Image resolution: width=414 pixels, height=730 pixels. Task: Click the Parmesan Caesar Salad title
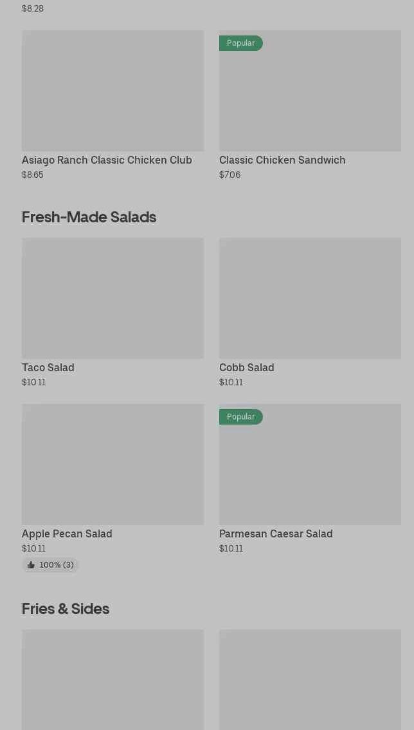tap(276, 534)
